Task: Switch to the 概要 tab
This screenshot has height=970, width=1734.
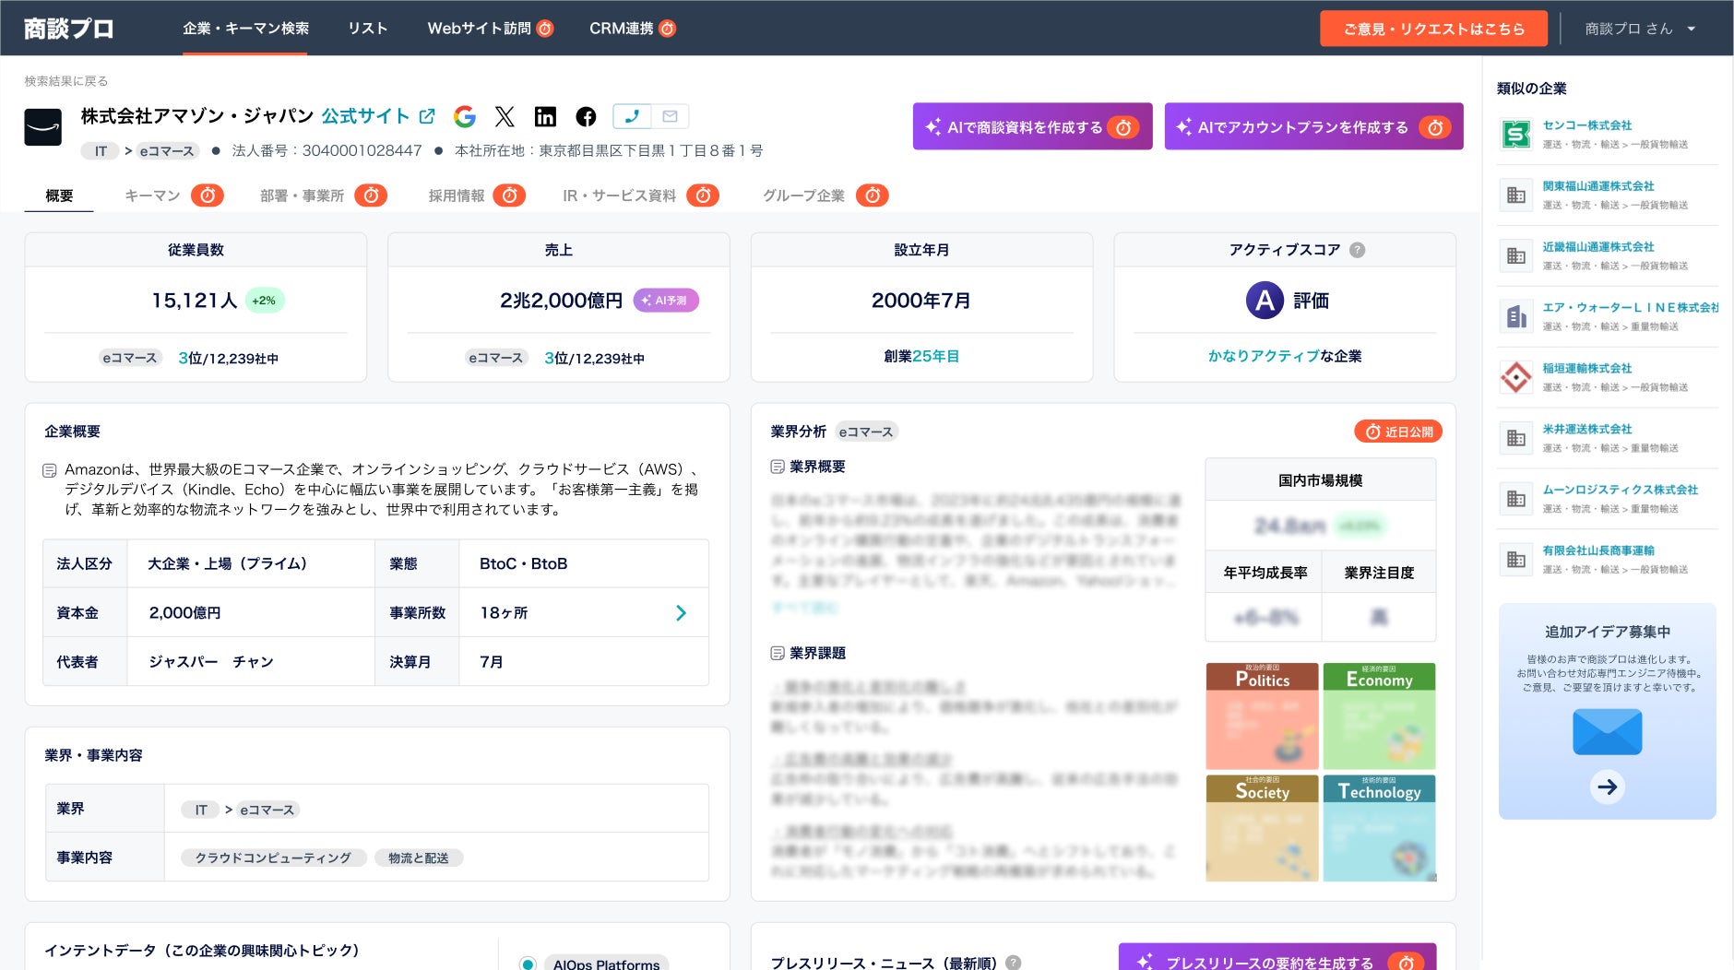Action: tap(59, 195)
